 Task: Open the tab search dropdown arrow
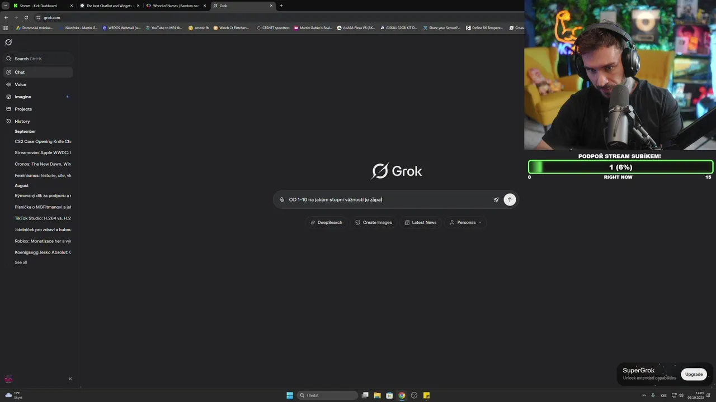point(4,6)
